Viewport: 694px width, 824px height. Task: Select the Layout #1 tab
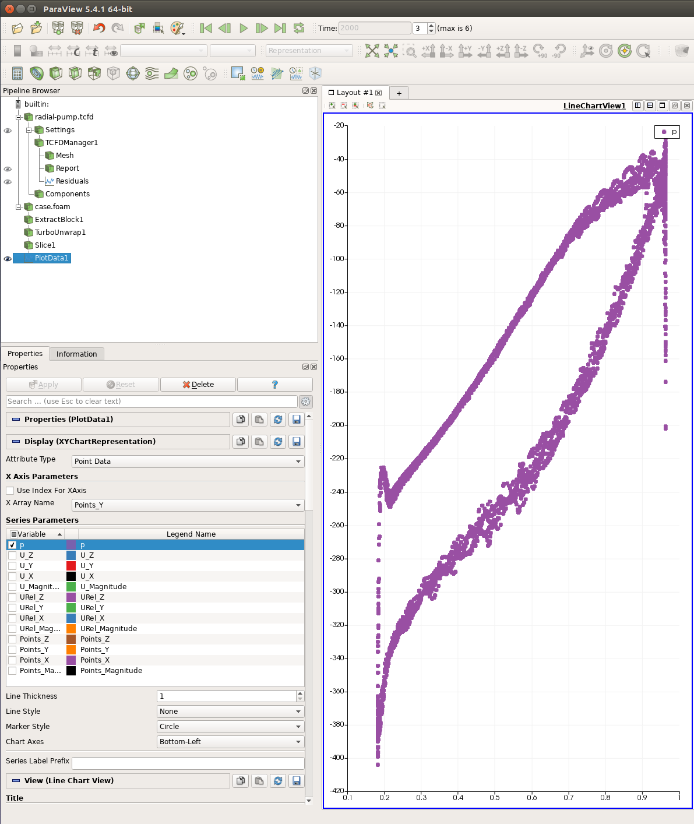point(355,93)
